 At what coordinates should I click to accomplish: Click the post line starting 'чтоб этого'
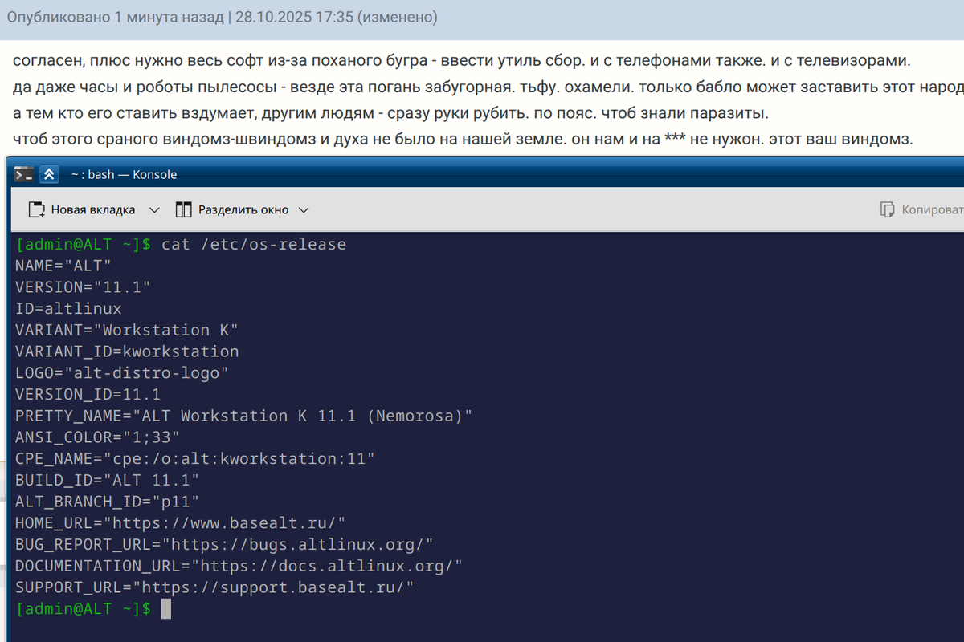(463, 140)
